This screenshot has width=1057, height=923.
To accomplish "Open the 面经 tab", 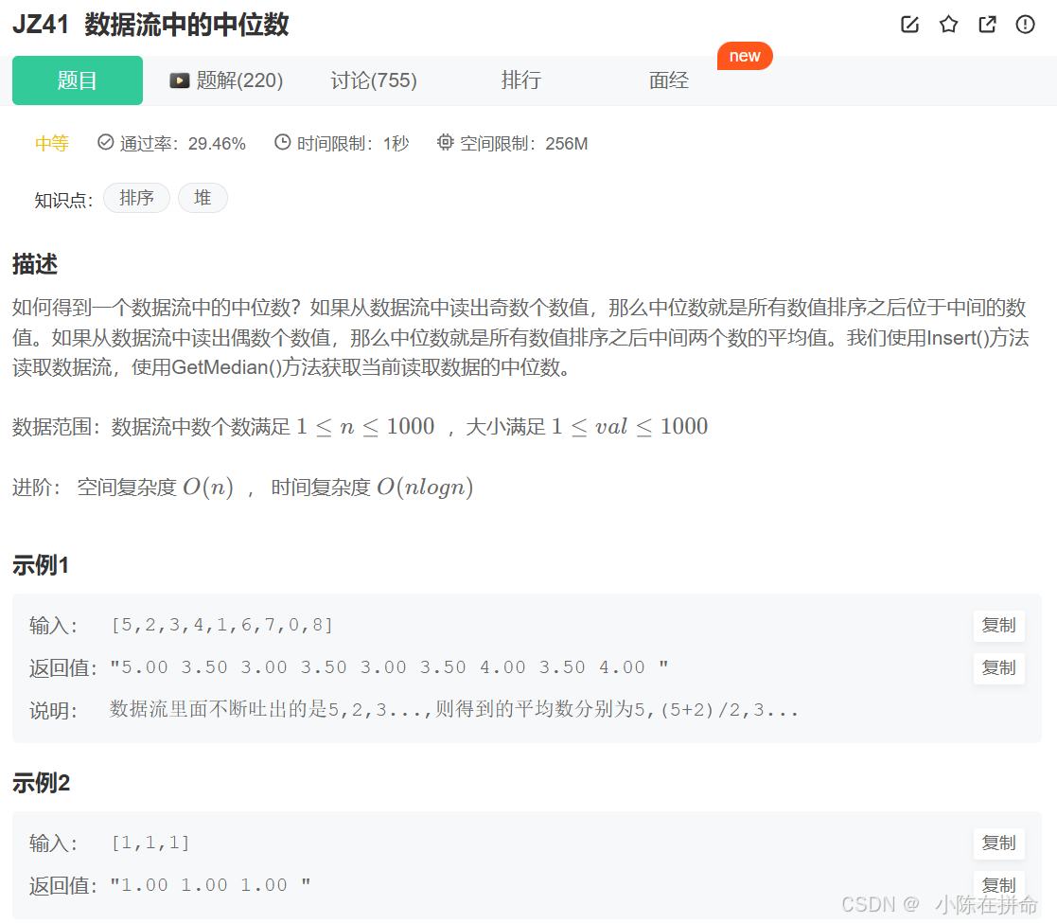I will [669, 80].
